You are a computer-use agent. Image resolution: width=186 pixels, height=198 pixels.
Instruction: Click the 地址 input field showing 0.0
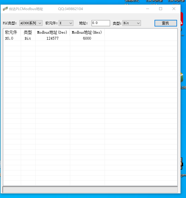(101, 23)
